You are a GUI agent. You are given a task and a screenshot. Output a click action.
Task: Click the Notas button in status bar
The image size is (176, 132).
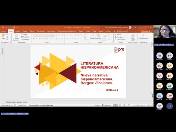tap(97, 105)
